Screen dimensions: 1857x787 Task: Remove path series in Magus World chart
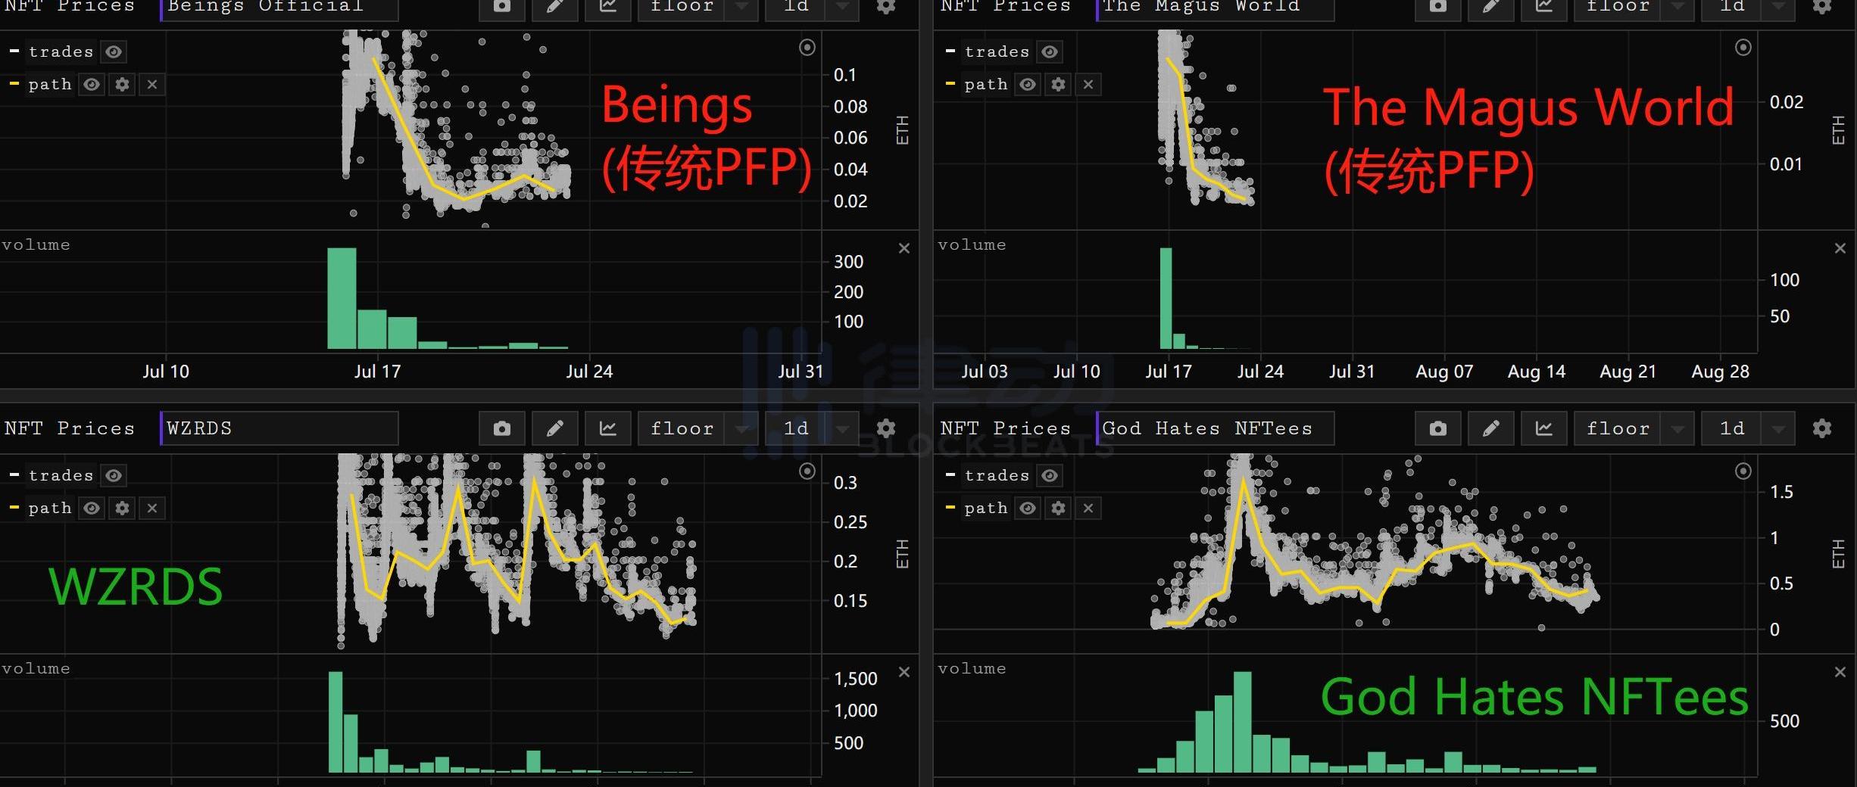tap(1088, 84)
